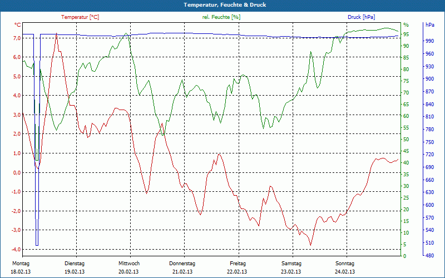Click the '1,0' temperature axis value
Screen dimensions: 445x278
(x=17, y=153)
